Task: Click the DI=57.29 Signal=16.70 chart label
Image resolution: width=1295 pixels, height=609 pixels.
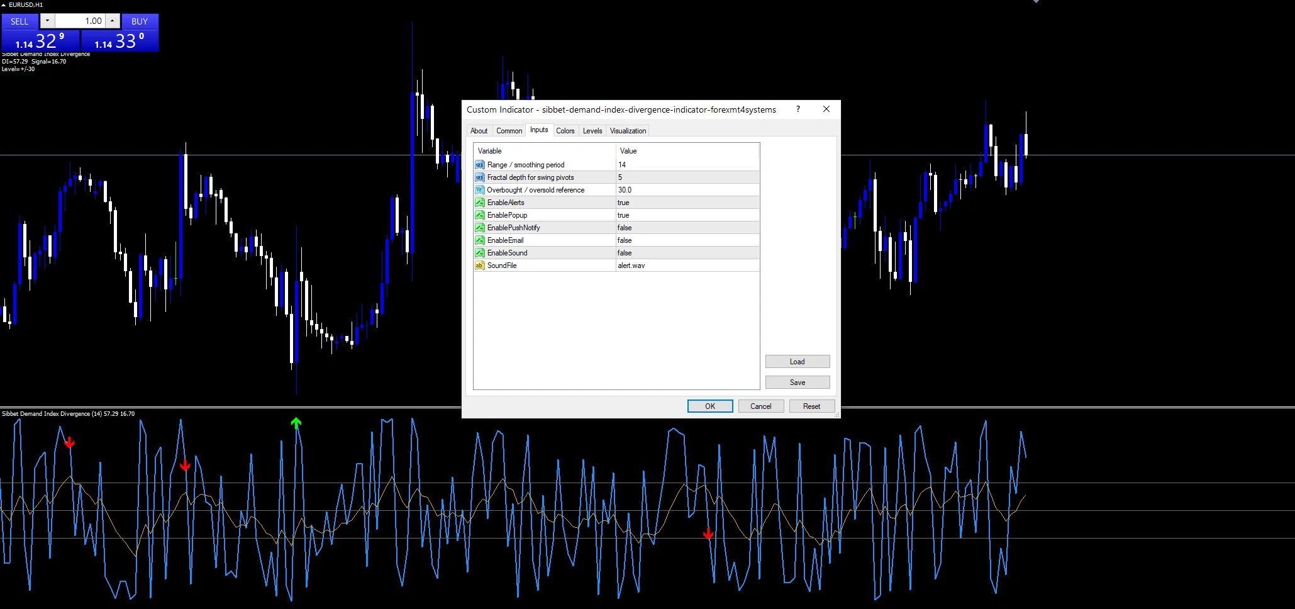Action: click(x=34, y=62)
